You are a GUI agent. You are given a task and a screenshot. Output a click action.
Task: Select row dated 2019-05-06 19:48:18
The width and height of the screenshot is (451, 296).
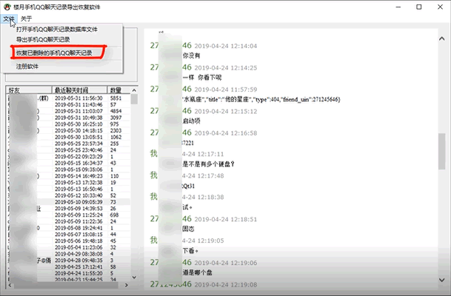coord(68,240)
